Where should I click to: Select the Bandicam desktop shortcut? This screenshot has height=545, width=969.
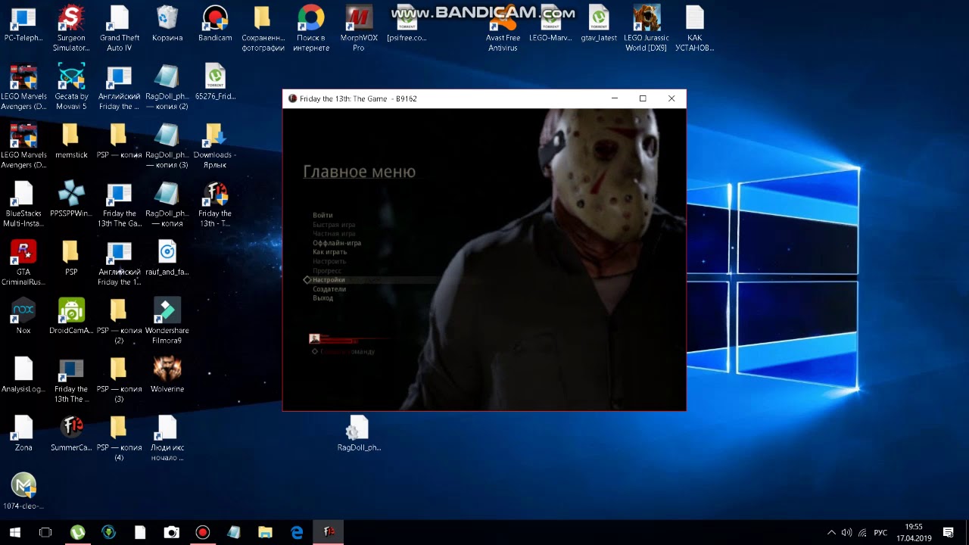(x=215, y=25)
